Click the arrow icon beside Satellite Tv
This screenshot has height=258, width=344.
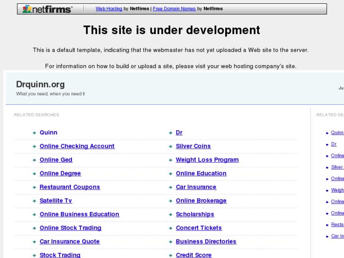click(x=34, y=201)
